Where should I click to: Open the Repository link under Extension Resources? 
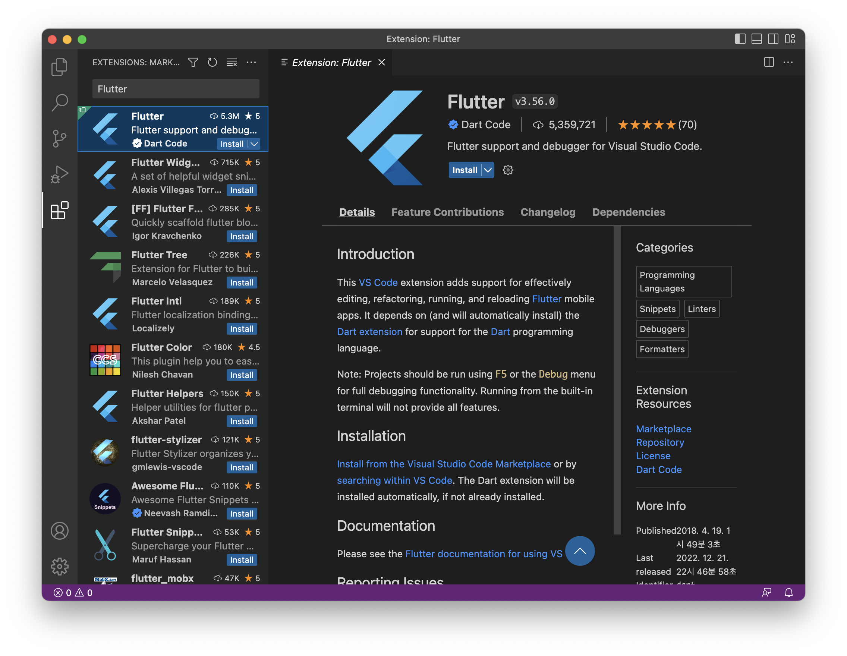click(660, 442)
